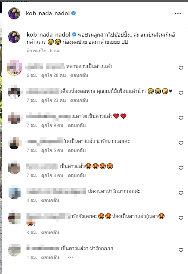
Task: View who liked: 'ถูกใจ 9 คน'
Action: point(52,125)
